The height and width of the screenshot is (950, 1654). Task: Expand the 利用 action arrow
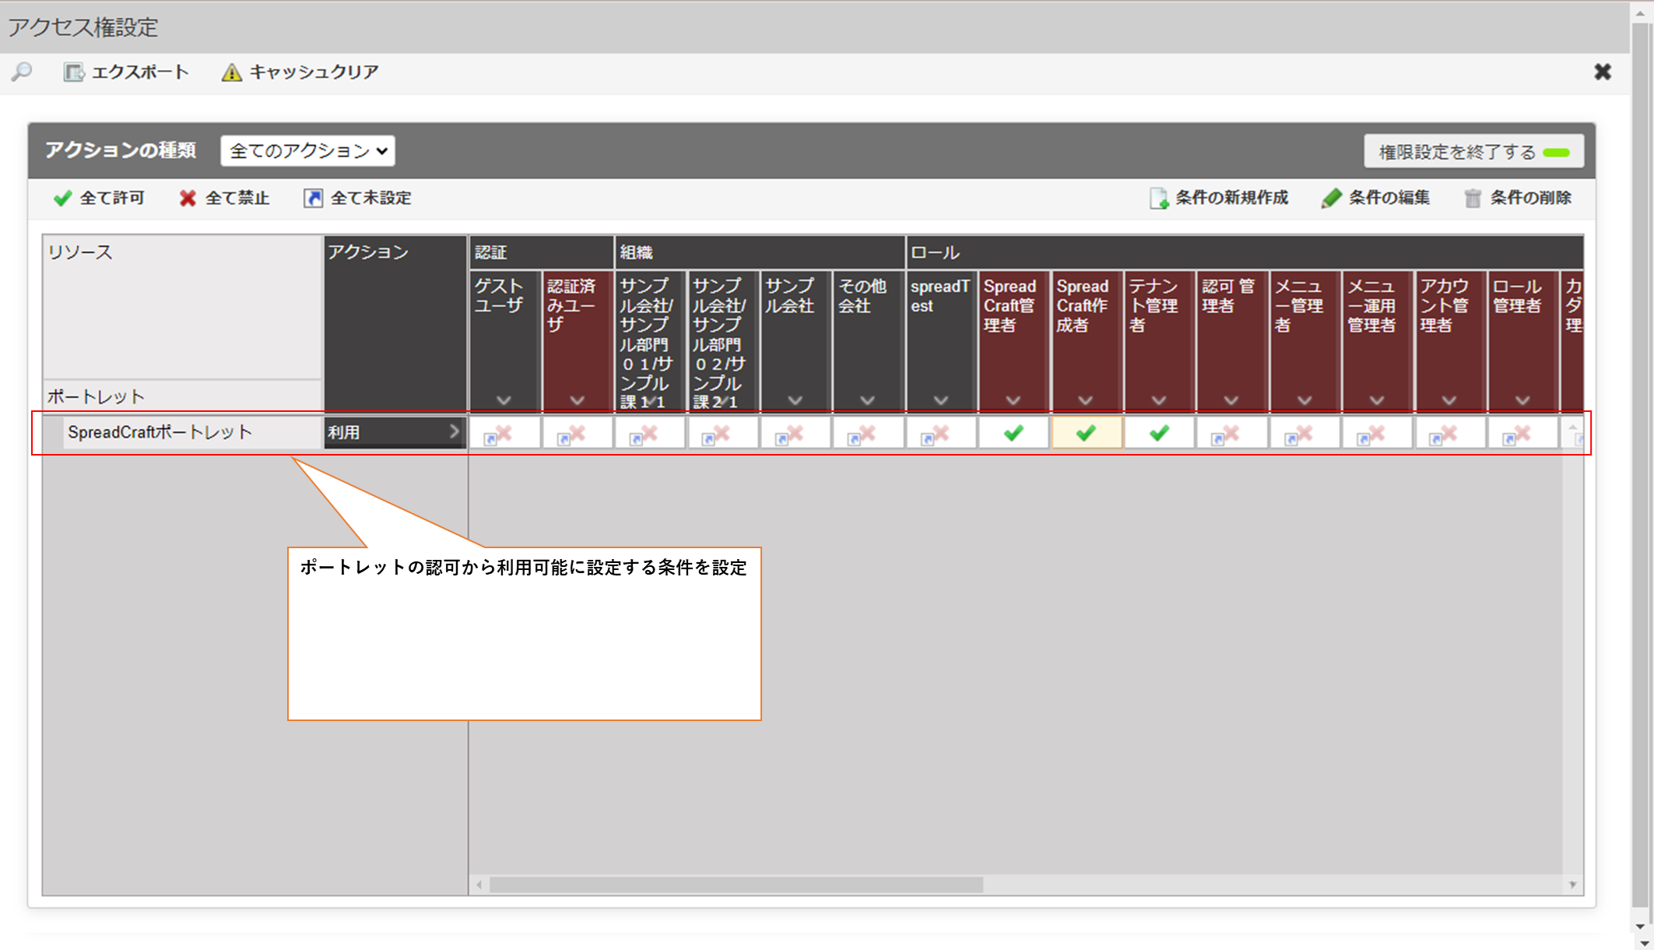click(x=454, y=431)
